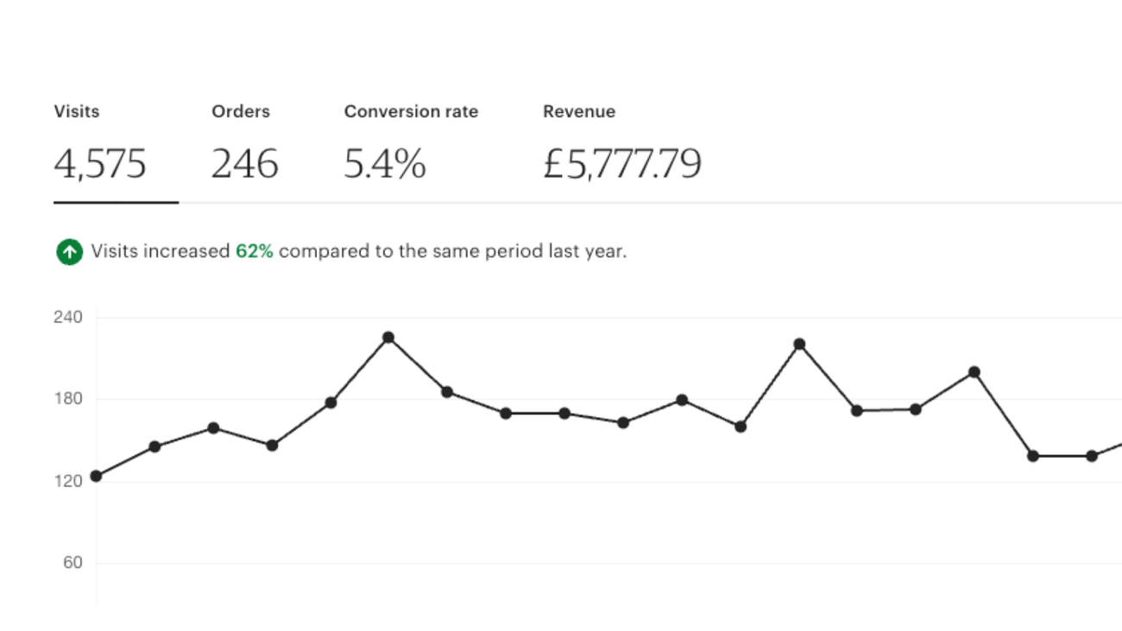Click the highest peak data point on chart
The width and height of the screenshot is (1122, 631).
point(388,338)
